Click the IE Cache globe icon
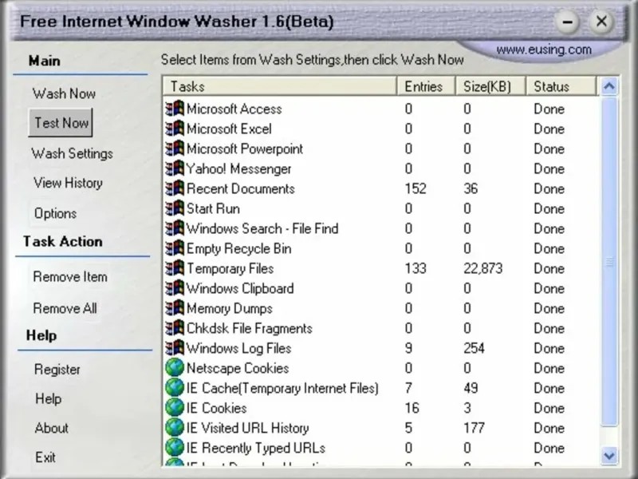638x479 pixels. (x=175, y=388)
